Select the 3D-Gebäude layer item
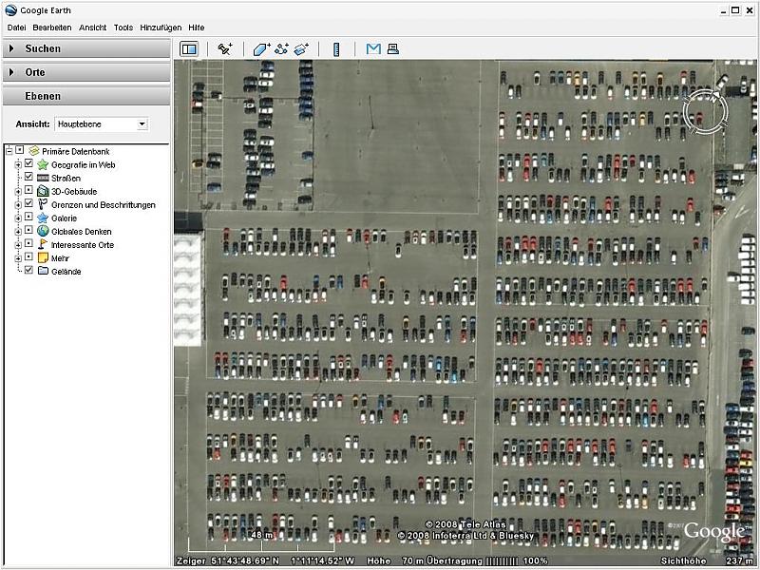Viewport: 760px width, 570px height. pyautogui.click(x=74, y=191)
